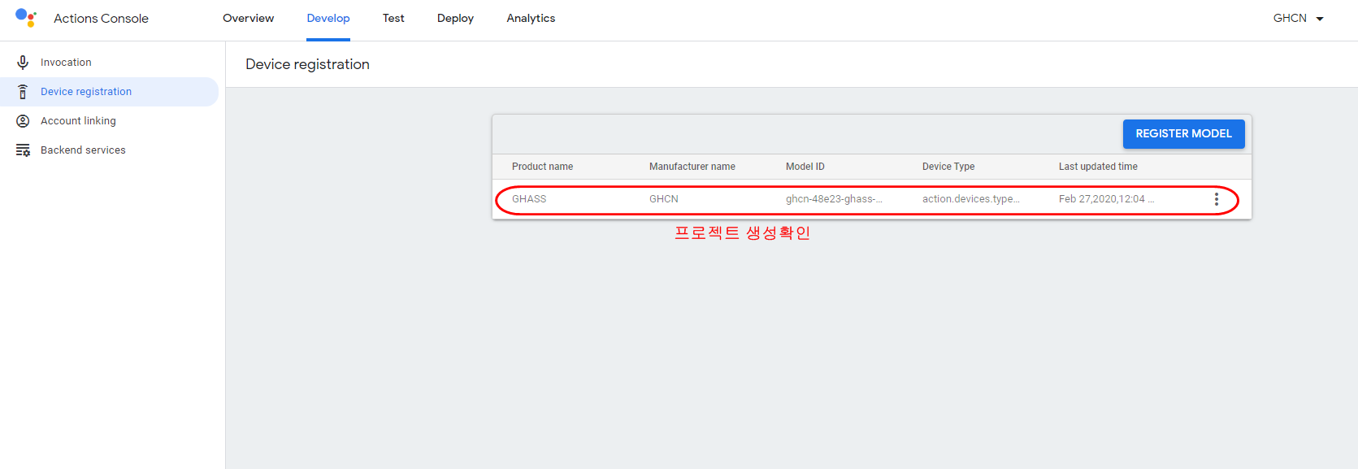This screenshot has width=1358, height=469.
Task: Click the Device registration remote icon
Action: (23, 92)
